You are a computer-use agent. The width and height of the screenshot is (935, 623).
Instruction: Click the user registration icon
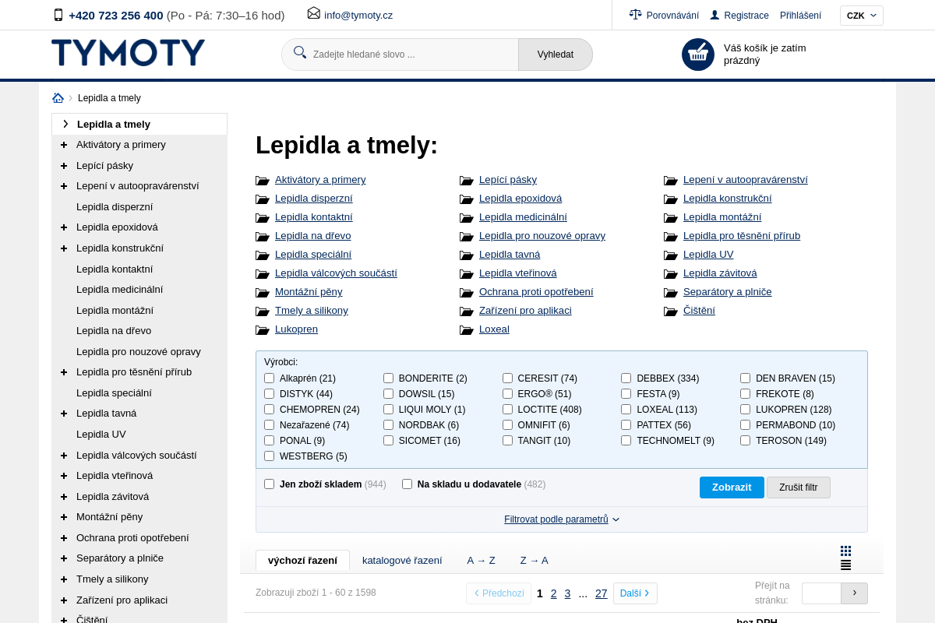[x=714, y=15]
